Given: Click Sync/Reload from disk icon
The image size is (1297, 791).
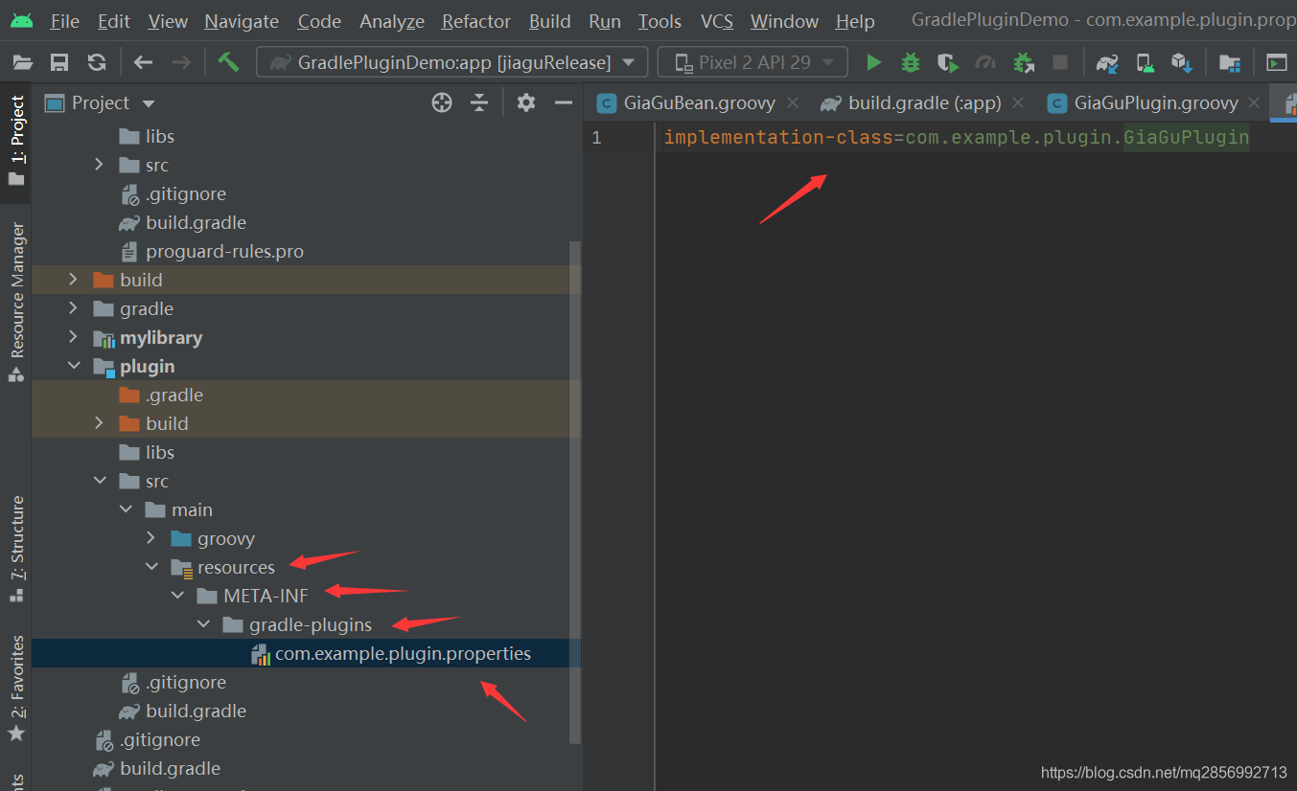Looking at the screenshot, I should point(97,63).
